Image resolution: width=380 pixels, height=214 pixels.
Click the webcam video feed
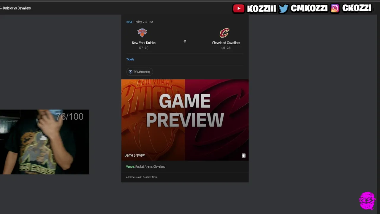(45, 142)
